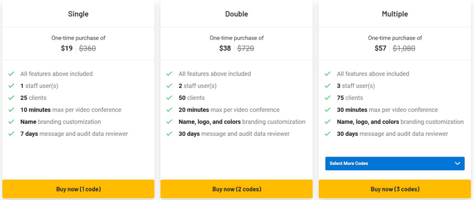The width and height of the screenshot is (474, 200).
Task: Click checkmark beside 10 minutes max per conference
Action: tap(11, 110)
